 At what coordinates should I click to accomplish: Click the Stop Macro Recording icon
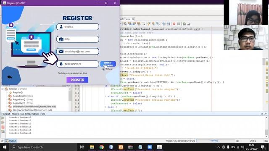(179, 24)
